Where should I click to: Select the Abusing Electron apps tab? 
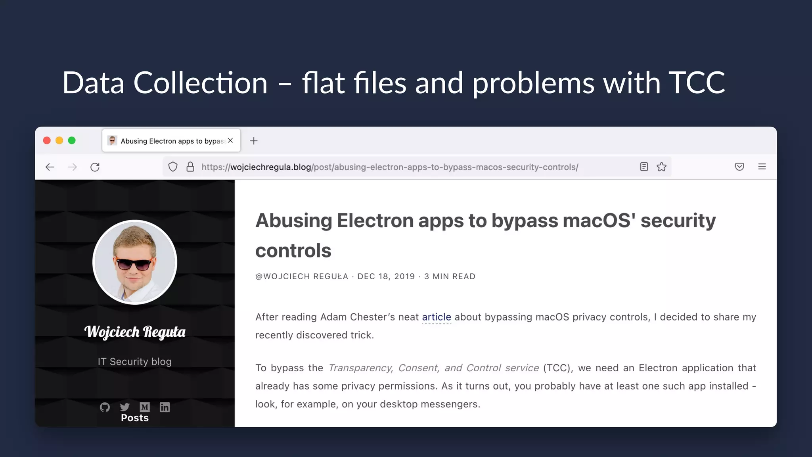pos(171,140)
